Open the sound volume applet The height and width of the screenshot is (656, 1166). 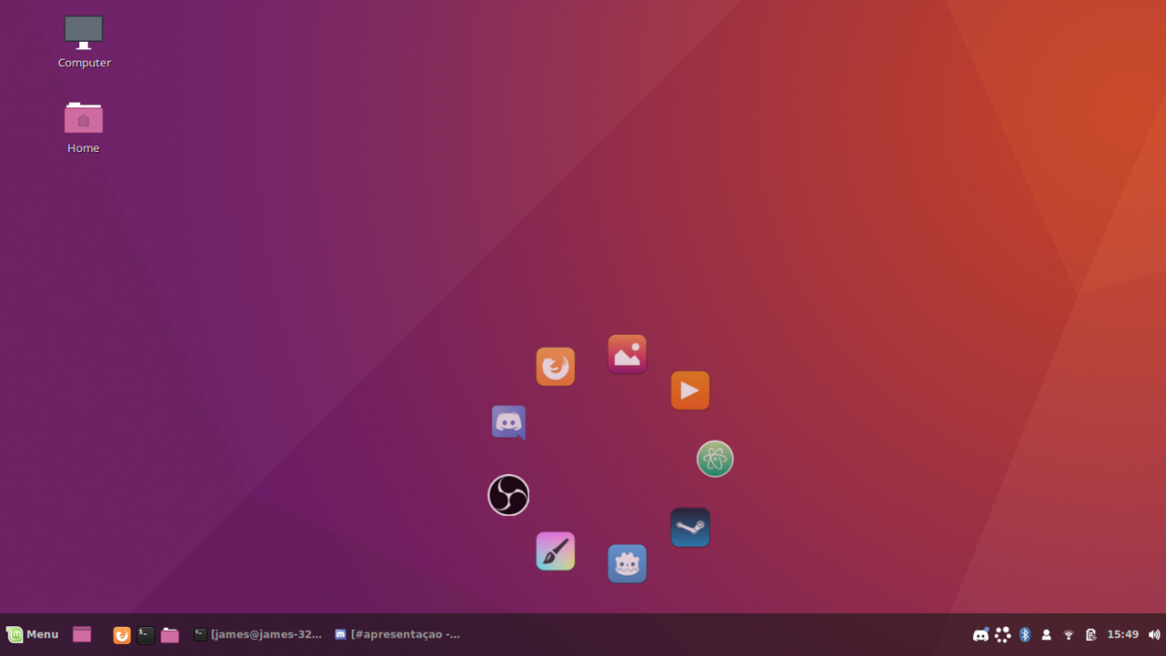(1154, 635)
